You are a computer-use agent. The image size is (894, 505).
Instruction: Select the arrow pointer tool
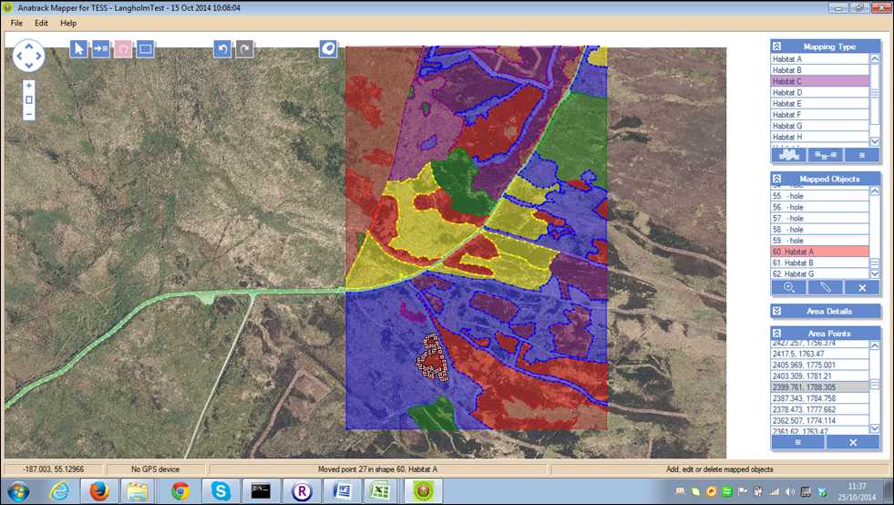coord(78,49)
